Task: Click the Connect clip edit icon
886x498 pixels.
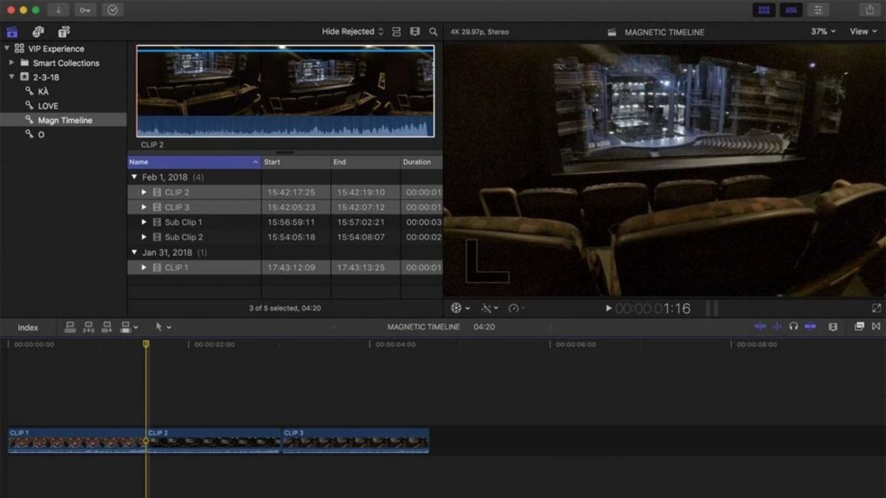Action: [72, 326]
